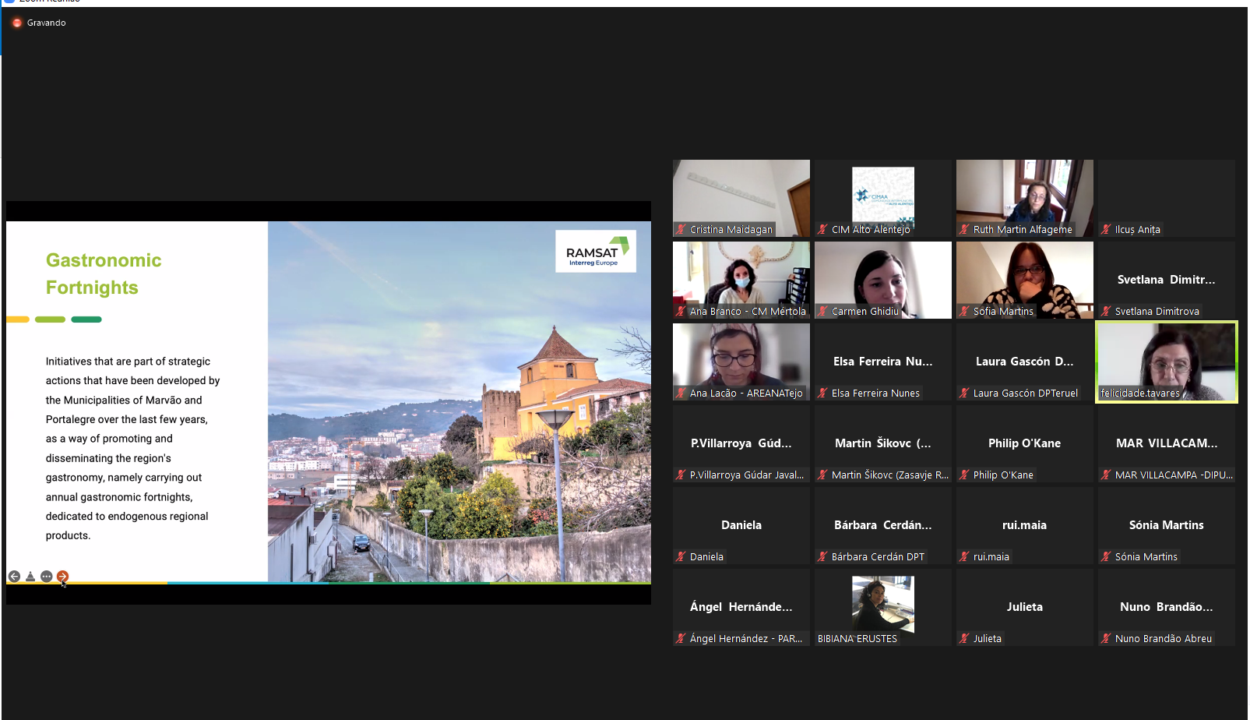
Task: Click the 'Gastronomic Fortnights' slide heading
Action: click(x=104, y=274)
